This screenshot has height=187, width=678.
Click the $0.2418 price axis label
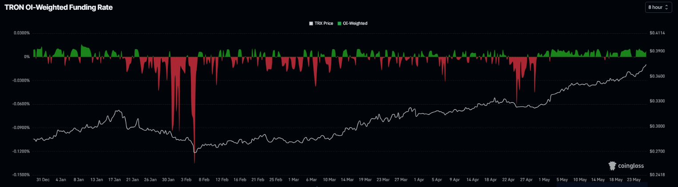point(658,175)
